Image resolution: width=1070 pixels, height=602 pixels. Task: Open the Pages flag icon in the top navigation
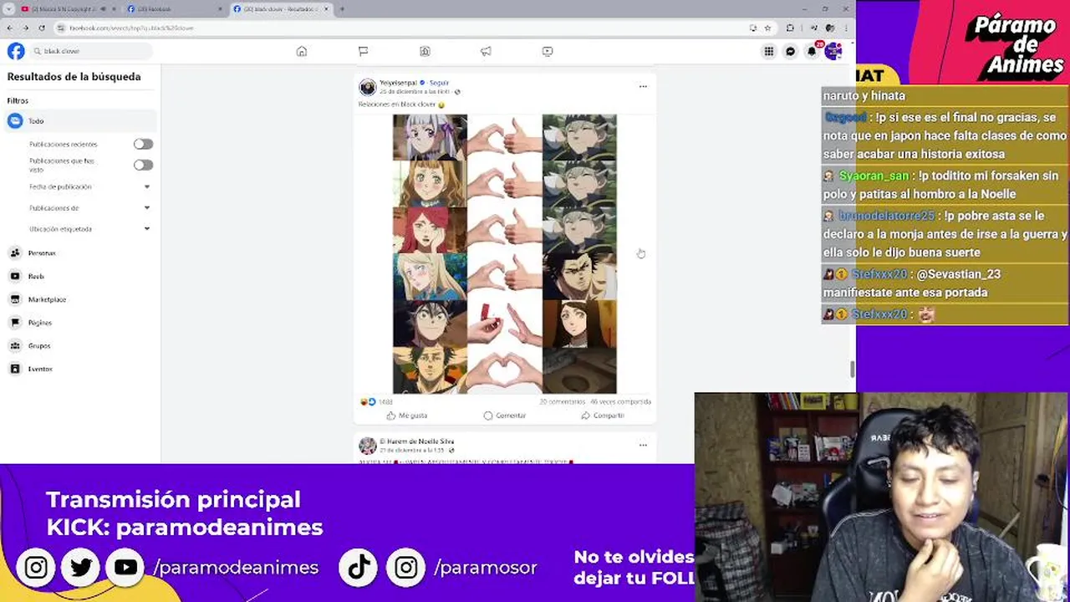(363, 51)
